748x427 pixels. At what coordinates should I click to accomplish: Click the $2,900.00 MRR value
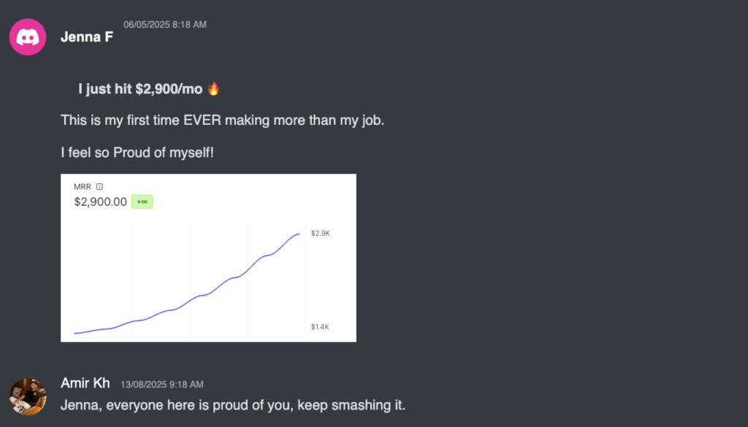coord(100,201)
